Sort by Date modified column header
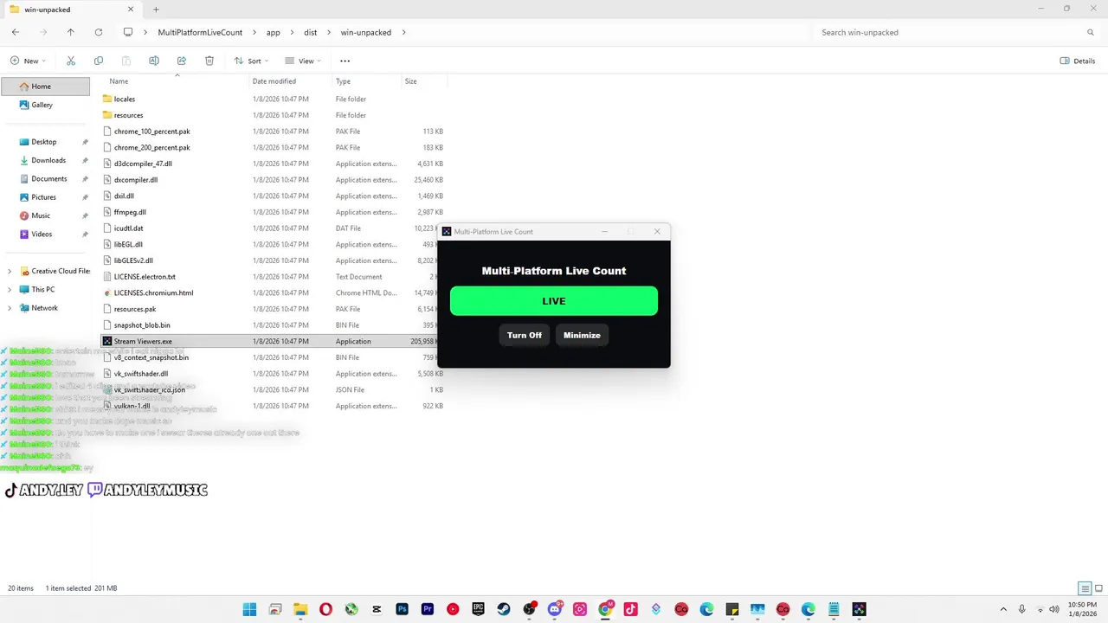 pyautogui.click(x=274, y=81)
